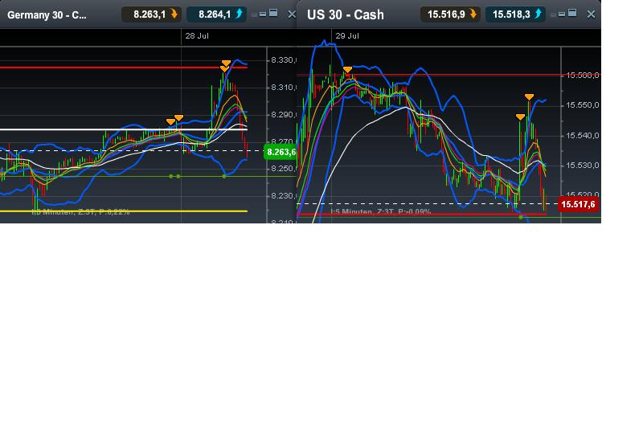Click the upper orange marker near 15.550 on US 30
This screenshot has width=643, height=442.
529,97
